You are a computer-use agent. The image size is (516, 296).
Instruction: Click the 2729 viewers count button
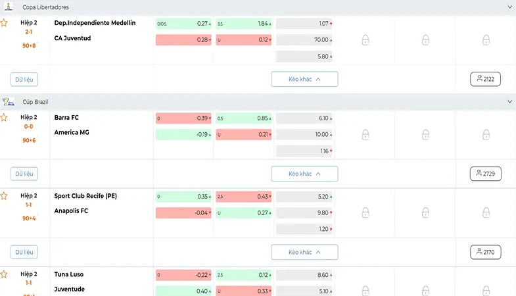pyautogui.click(x=485, y=174)
